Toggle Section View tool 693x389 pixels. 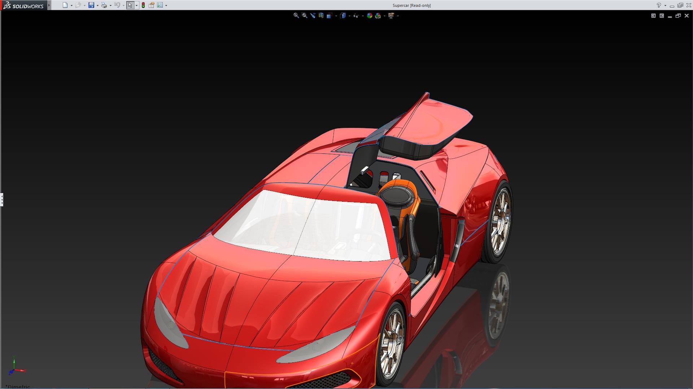(321, 15)
